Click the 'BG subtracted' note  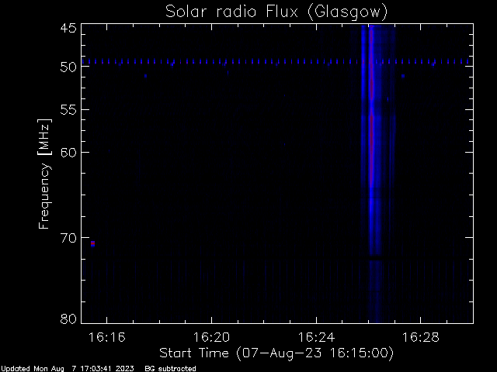point(171,369)
